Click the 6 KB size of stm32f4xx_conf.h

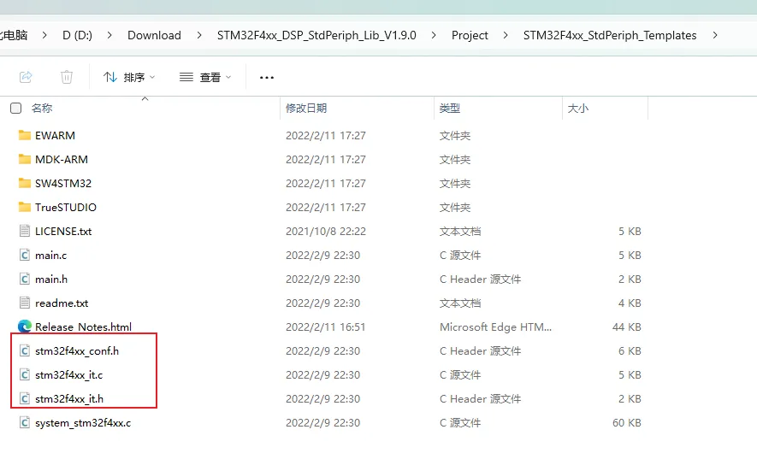pos(630,351)
